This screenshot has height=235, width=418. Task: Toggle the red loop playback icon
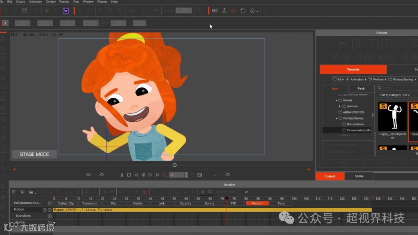click(x=165, y=175)
